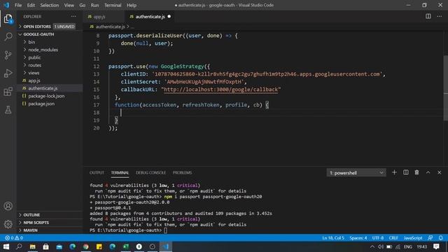Open the Testing flask view
Image resolution: width=448 pixels, height=252 pixels.
[8, 109]
